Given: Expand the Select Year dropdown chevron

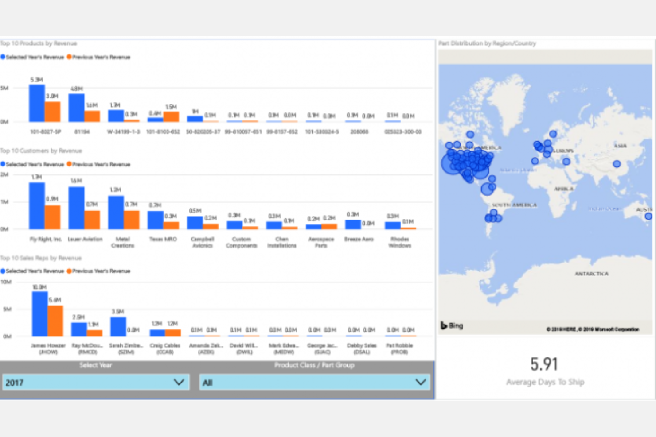Looking at the screenshot, I should [179, 382].
